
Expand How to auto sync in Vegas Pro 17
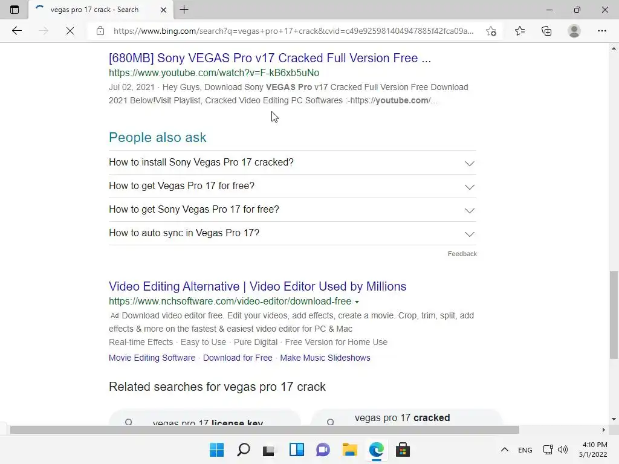[293, 233]
